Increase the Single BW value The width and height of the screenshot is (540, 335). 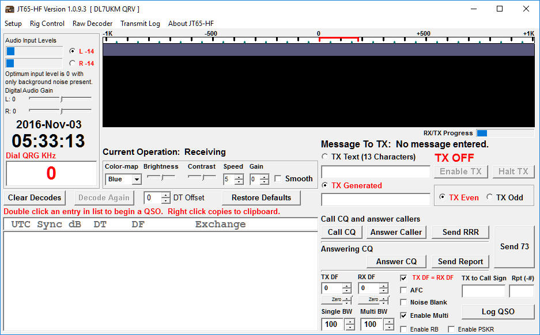pos(350,322)
